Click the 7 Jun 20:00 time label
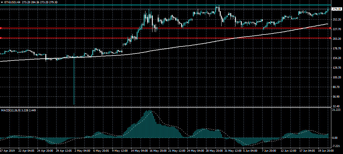 pos(269,151)
